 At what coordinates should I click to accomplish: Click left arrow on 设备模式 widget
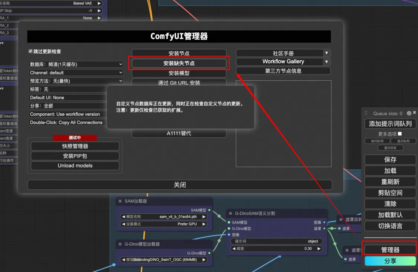pos(123,224)
